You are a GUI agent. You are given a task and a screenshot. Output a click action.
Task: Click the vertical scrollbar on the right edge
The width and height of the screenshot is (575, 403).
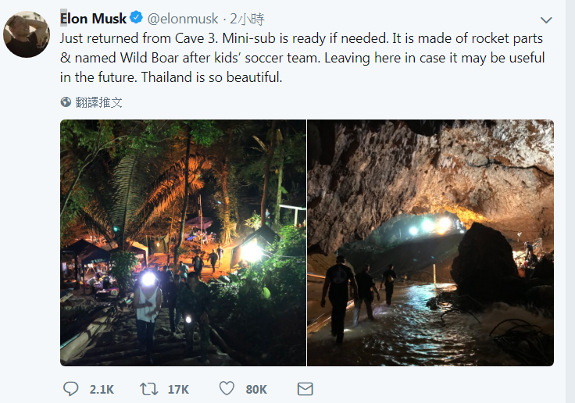tap(570, 195)
